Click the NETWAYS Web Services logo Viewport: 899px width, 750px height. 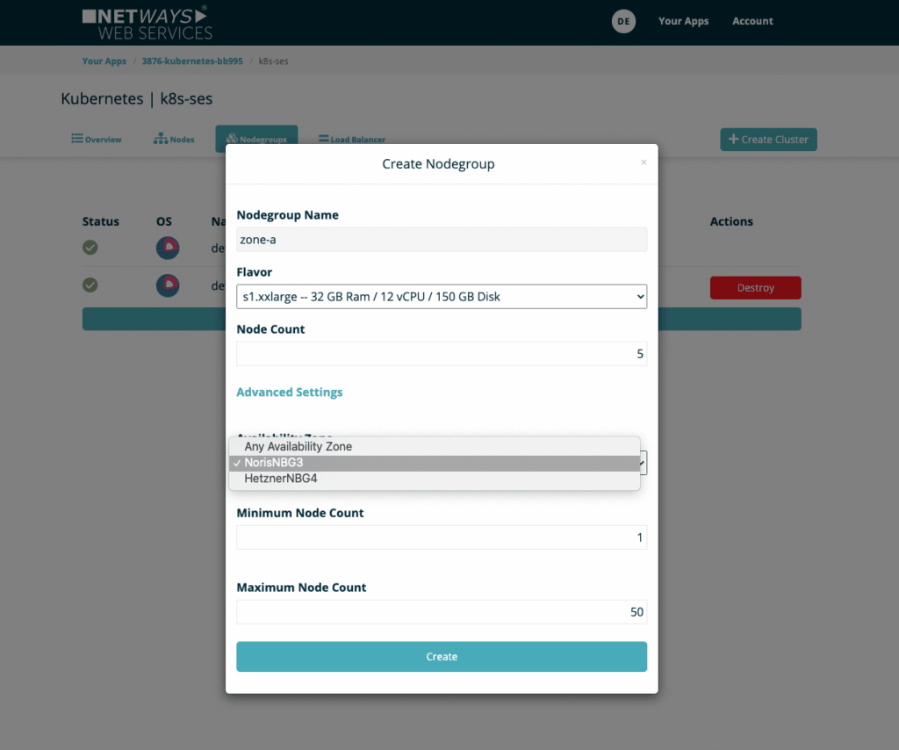click(147, 23)
